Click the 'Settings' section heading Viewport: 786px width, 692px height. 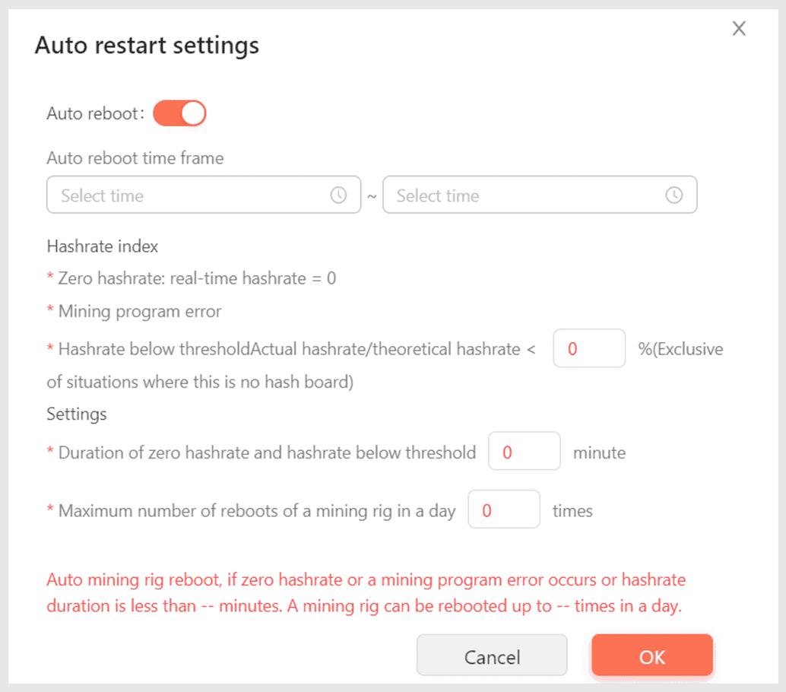coord(77,414)
